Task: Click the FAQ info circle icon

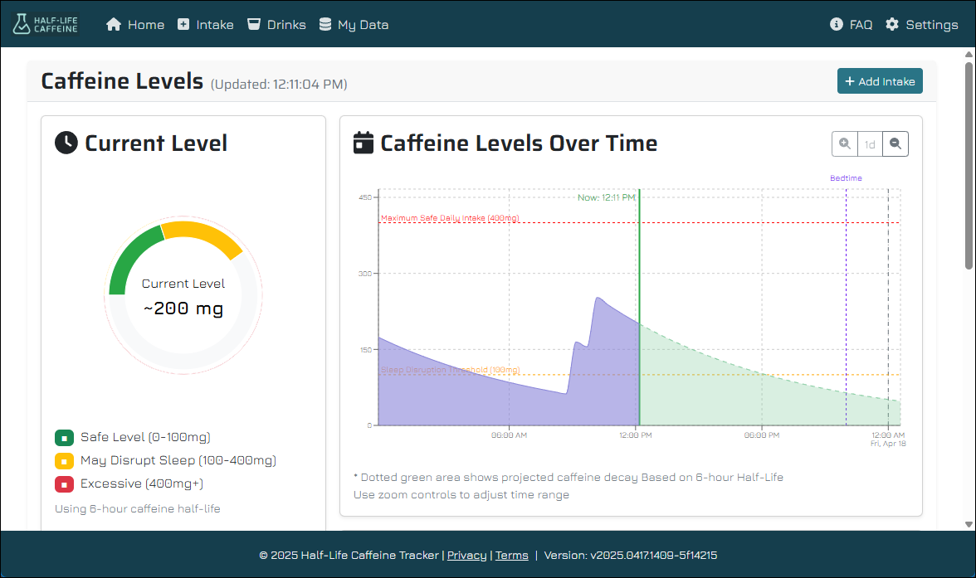Action: point(837,25)
